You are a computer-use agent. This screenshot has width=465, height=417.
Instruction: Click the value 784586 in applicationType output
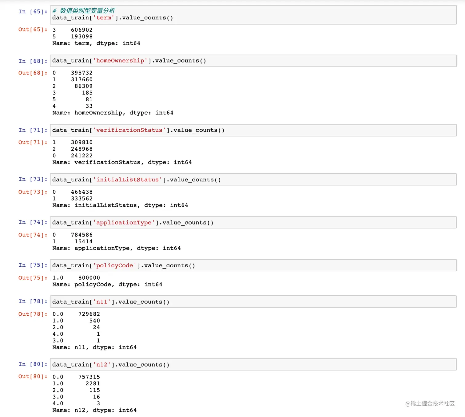pos(82,235)
